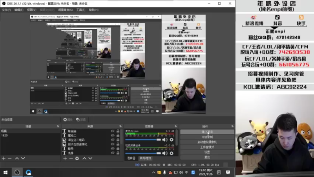The width and height of the screenshot is (314, 177).
Task: Click the taskbar clock showing 19:10
Action: click(206, 172)
